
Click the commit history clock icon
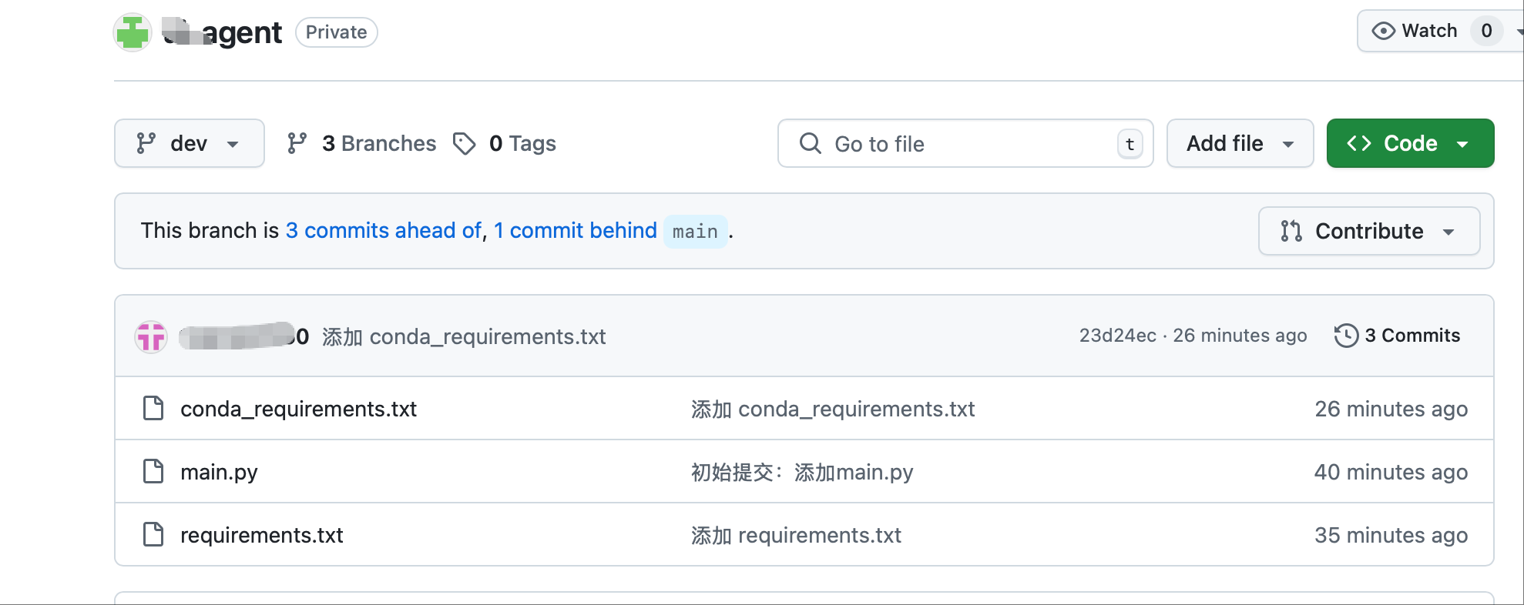tap(1345, 336)
